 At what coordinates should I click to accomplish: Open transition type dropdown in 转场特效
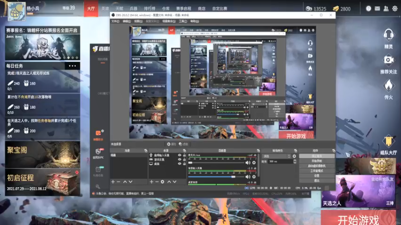coord(277,156)
